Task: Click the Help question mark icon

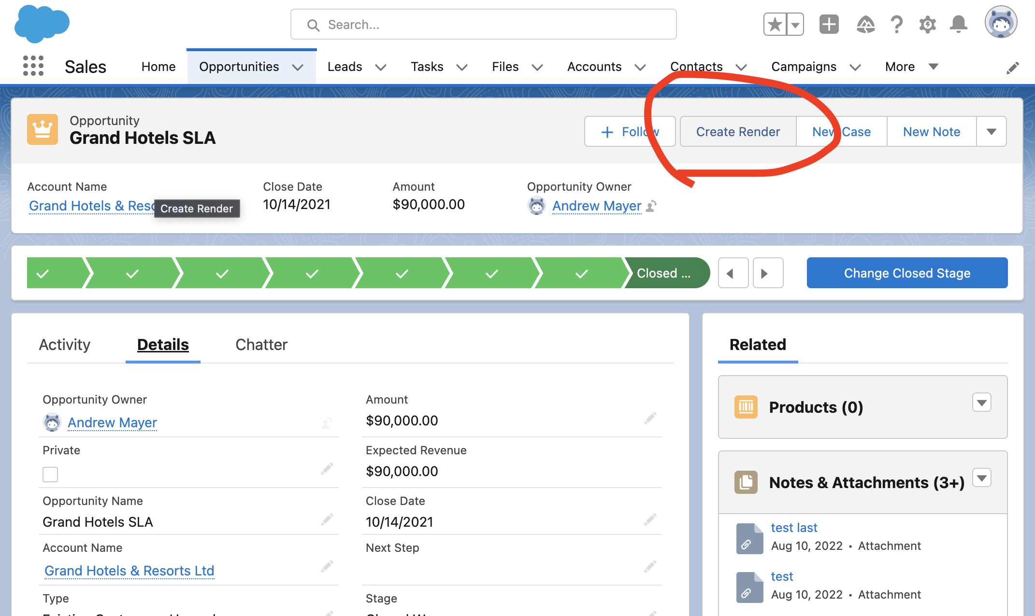Action: (x=897, y=24)
